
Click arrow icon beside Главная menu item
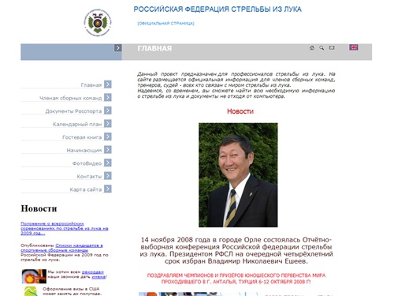pyautogui.click(x=108, y=84)
